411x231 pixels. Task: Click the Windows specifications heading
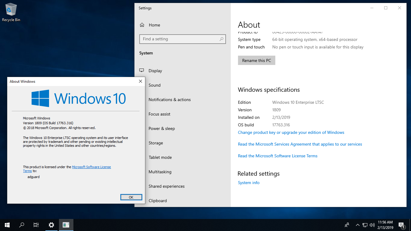coord(269,90)
